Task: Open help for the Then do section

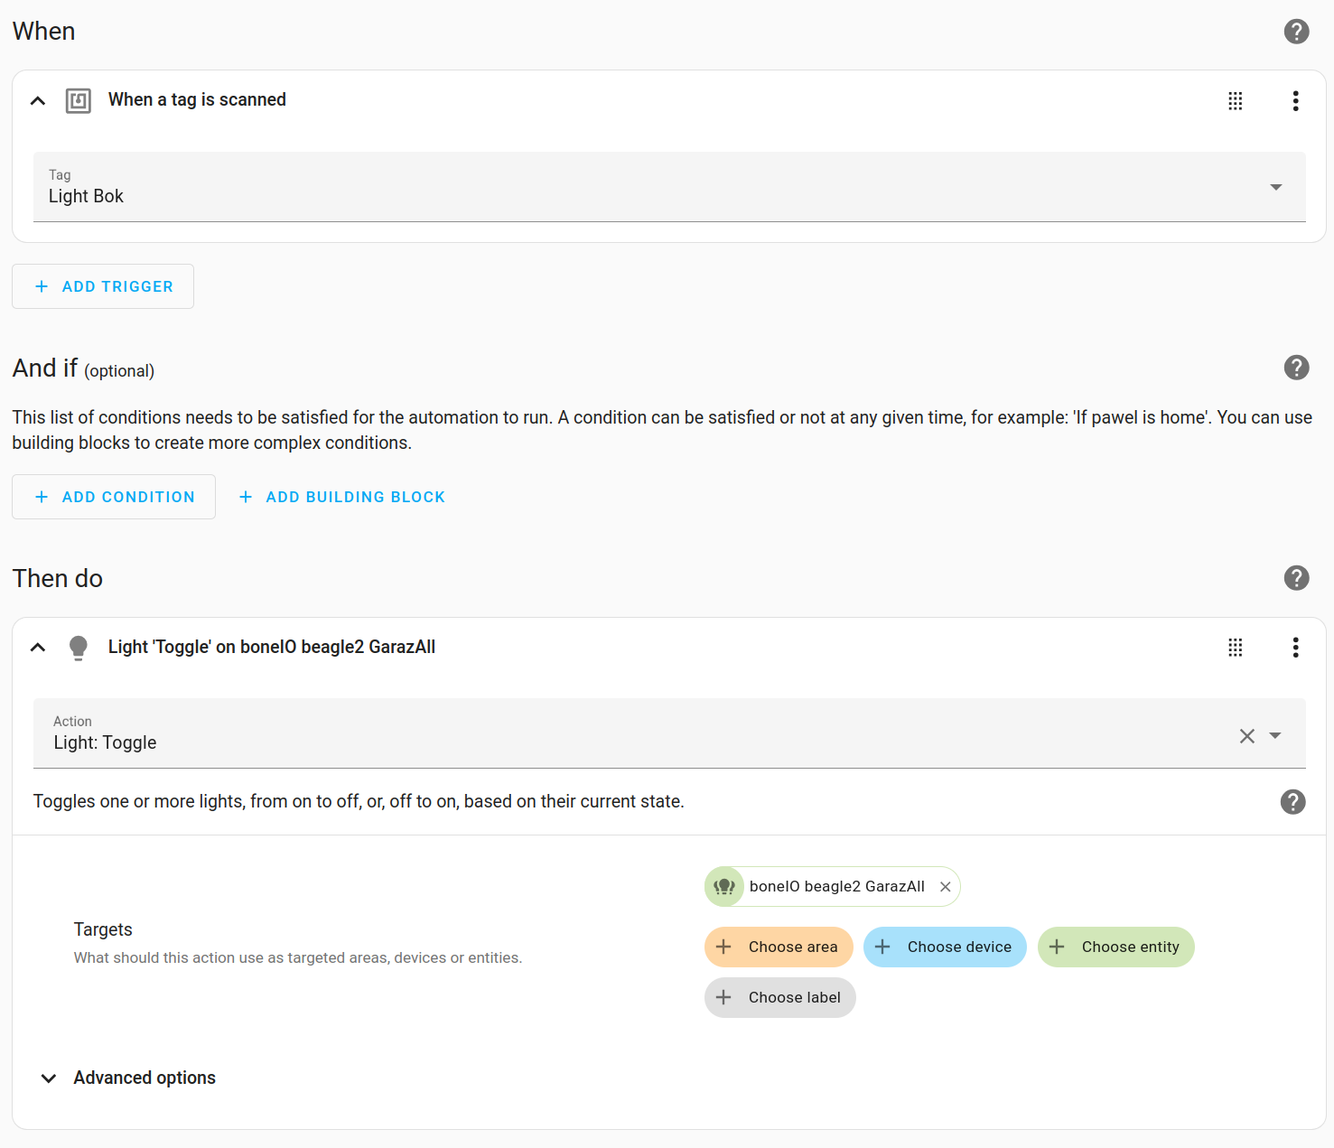Action: pos(1296,578)
